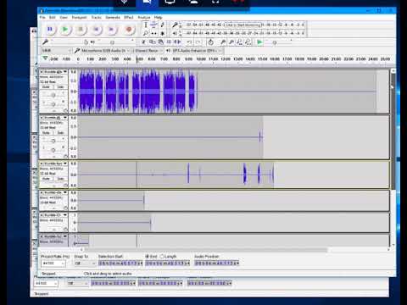
Task: Click the Skip to End button
Action: point(112,29)
